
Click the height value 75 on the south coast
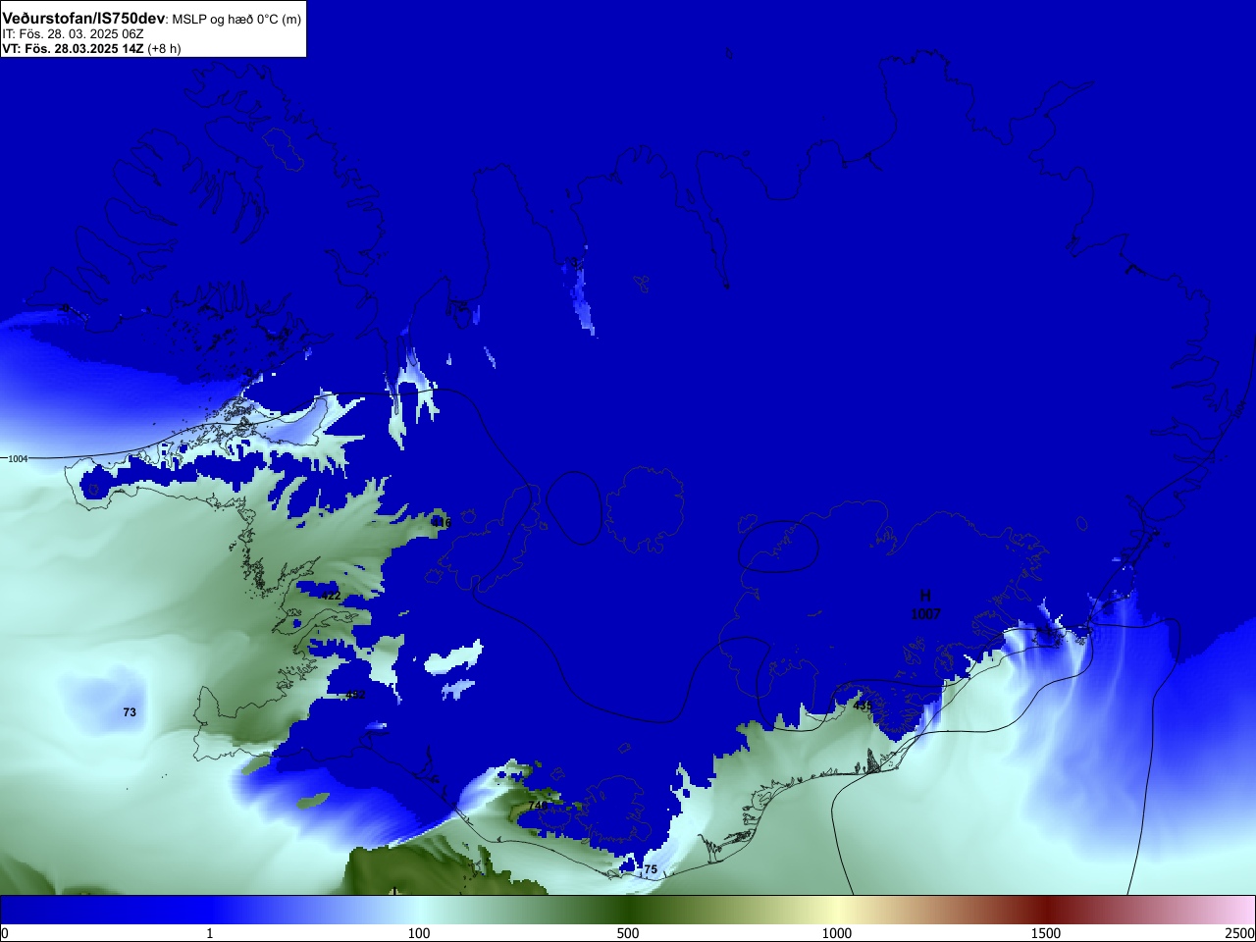point(650,869)
